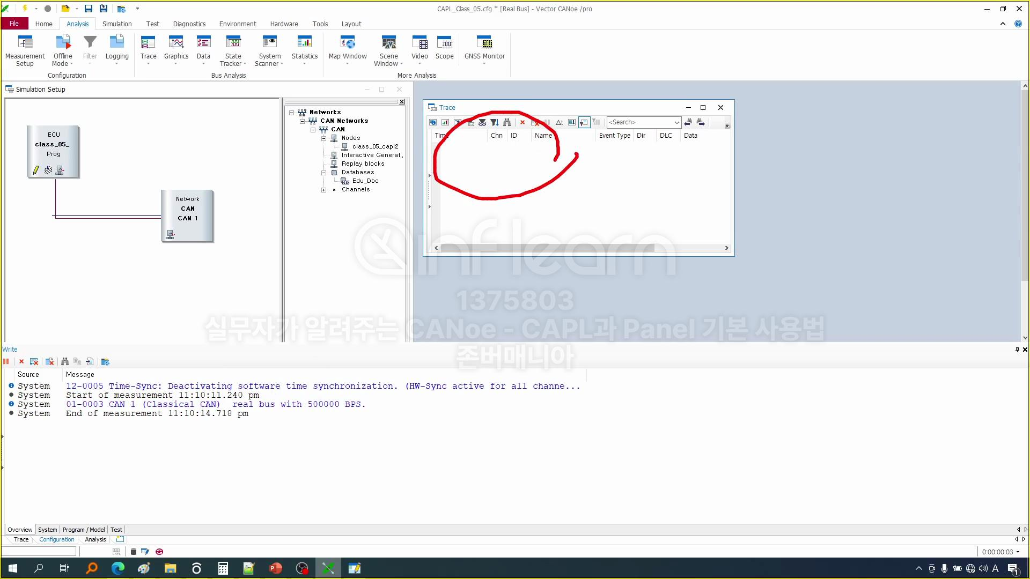Expand the Channels tree node
This screenshot has width=1030, height=579.
tap(323, 190)
